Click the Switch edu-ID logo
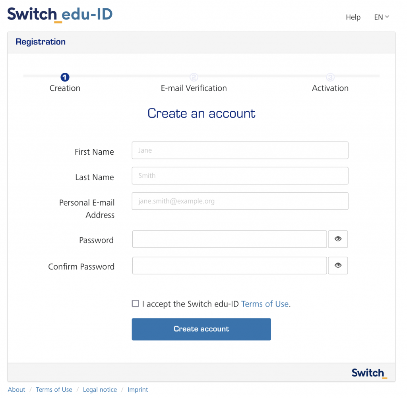This screenshot has width=407, height=398. (x=60, y=14)
